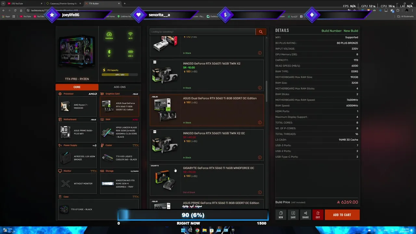Click the Power Supply category icon
The image size is (416, 234).
click(60, 145)
